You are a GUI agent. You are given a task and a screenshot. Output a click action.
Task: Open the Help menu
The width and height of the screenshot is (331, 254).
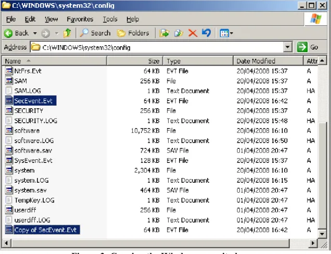pos(133,19)
